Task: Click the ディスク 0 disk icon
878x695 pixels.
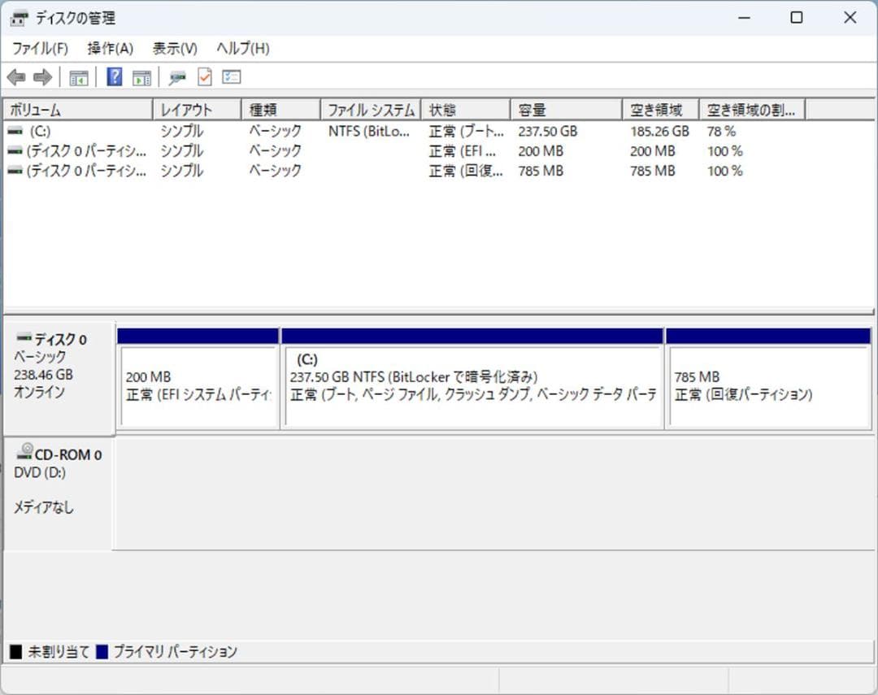Action: pyautogui.click(x=22, y=339)
